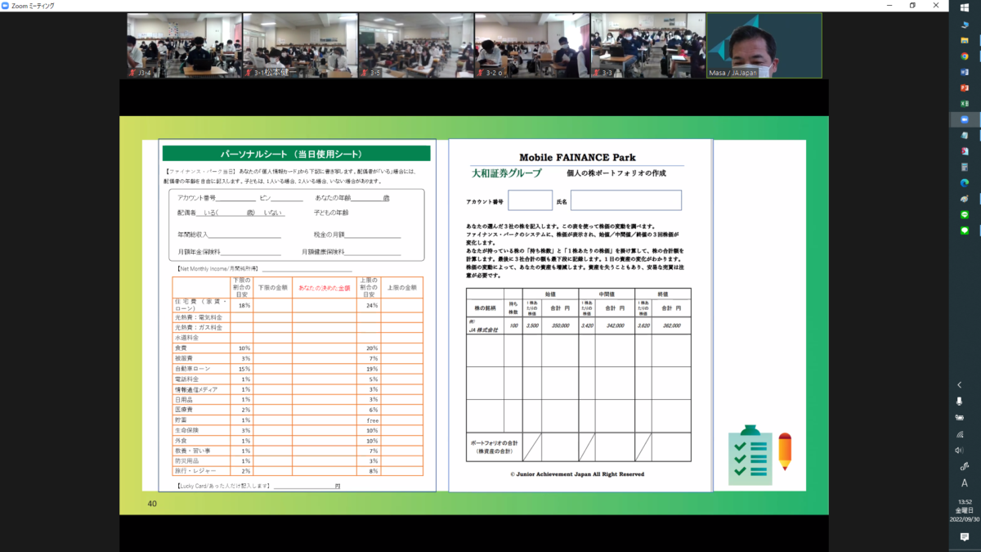Open the Windows notification center
The height and width of the screenshot is (552, 981).
coord(965,536)
